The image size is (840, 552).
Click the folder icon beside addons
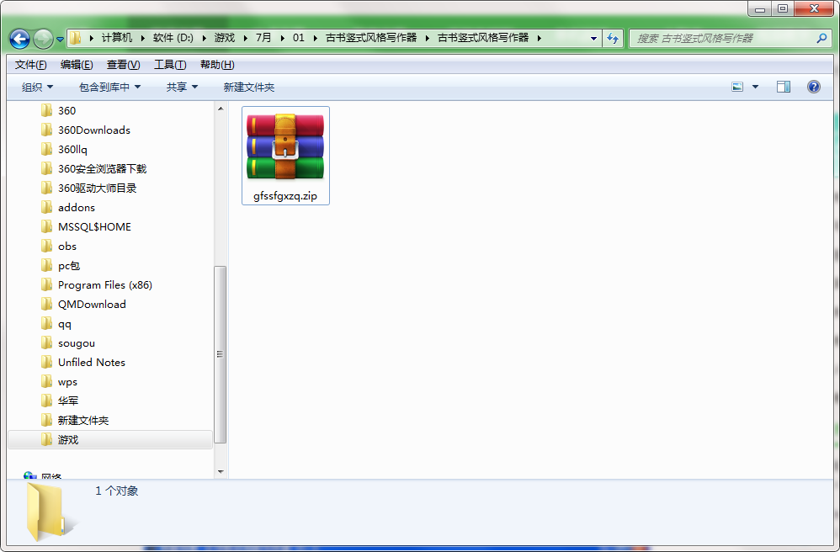46,208
